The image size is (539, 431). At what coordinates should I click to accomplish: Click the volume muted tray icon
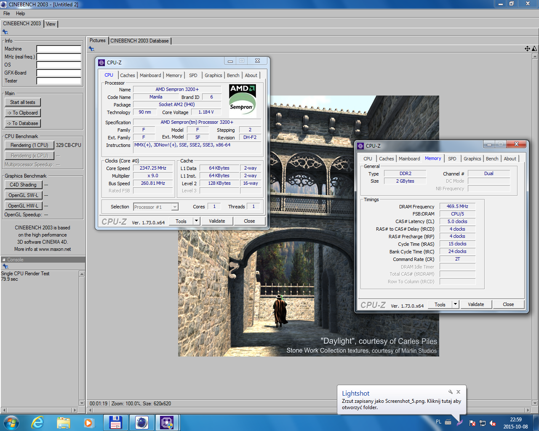pyautogui.click(x=492, y=423)
